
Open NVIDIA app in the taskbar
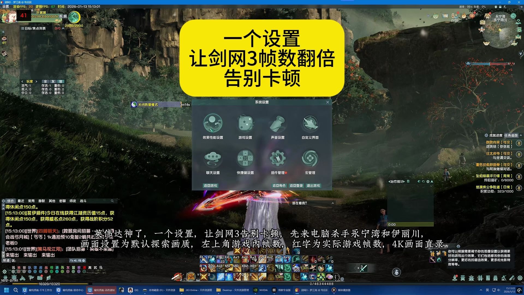(260, 290)
